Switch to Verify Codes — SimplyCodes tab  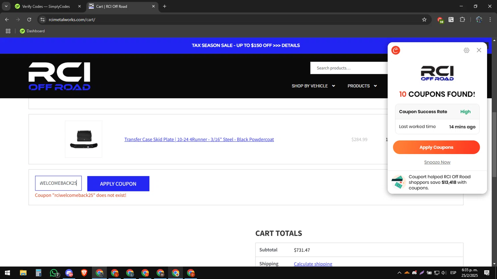tap(46, 6)
